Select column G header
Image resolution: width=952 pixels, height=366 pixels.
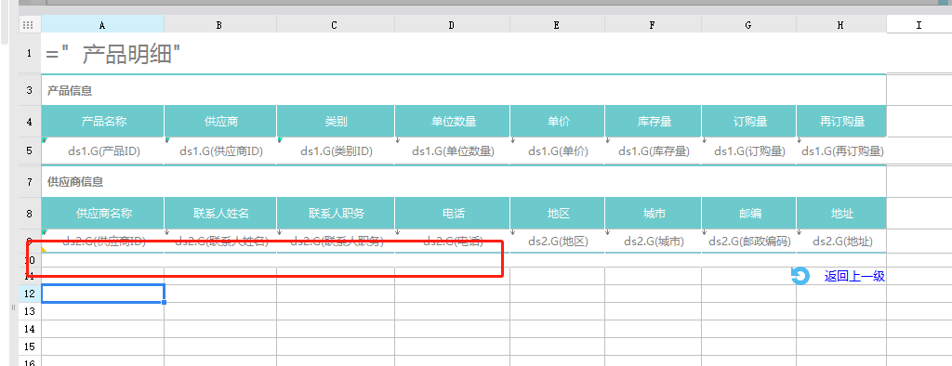748,25
